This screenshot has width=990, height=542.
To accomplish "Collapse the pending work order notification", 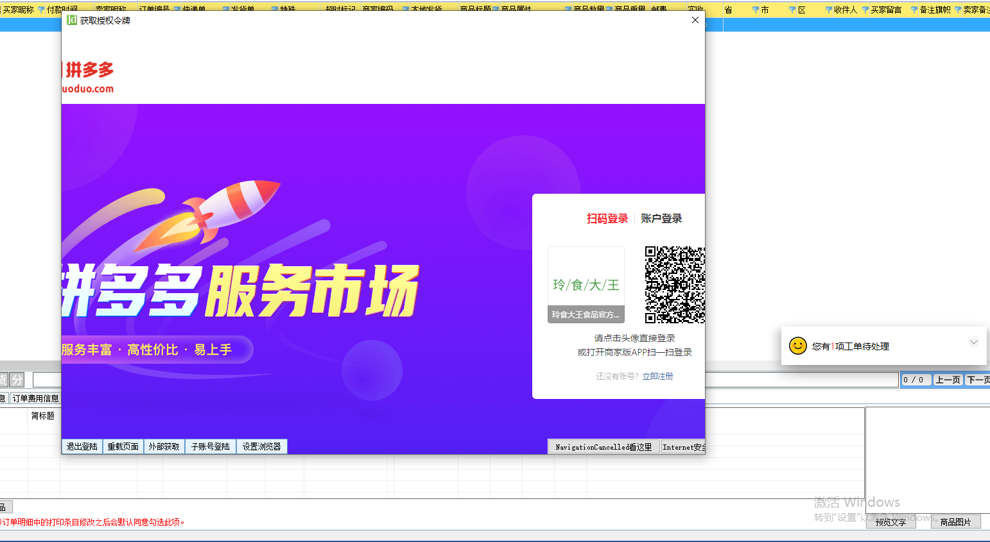I will coord(973,342).
